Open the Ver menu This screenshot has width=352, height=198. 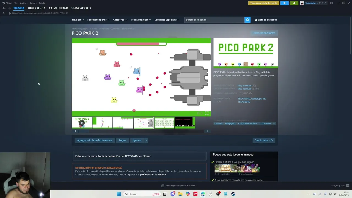(16, 3)
